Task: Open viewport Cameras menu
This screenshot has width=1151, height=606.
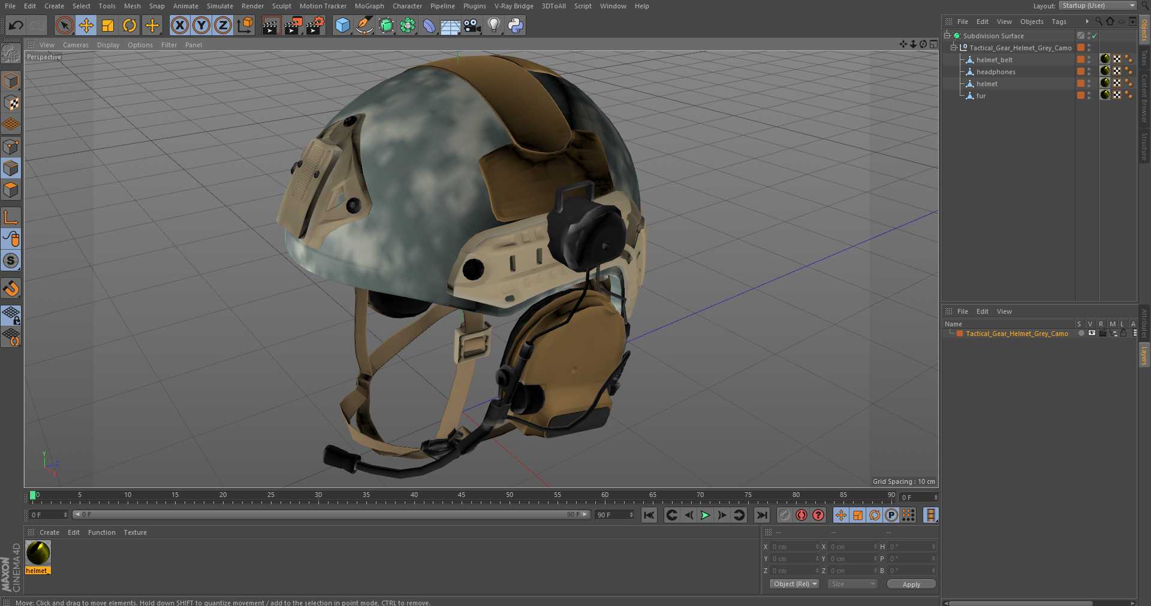Action: 76,45
